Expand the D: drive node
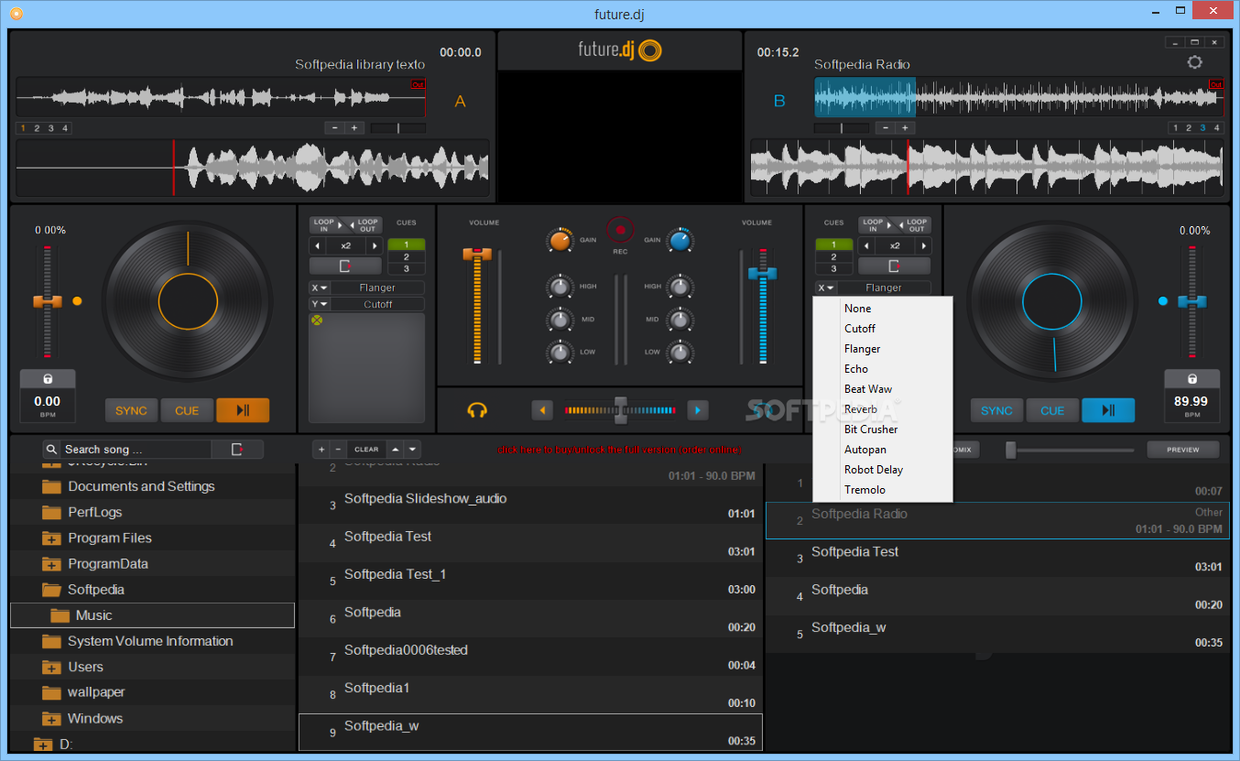The image size is (1240, 761). pyautogui.click(x=43, y=745)
